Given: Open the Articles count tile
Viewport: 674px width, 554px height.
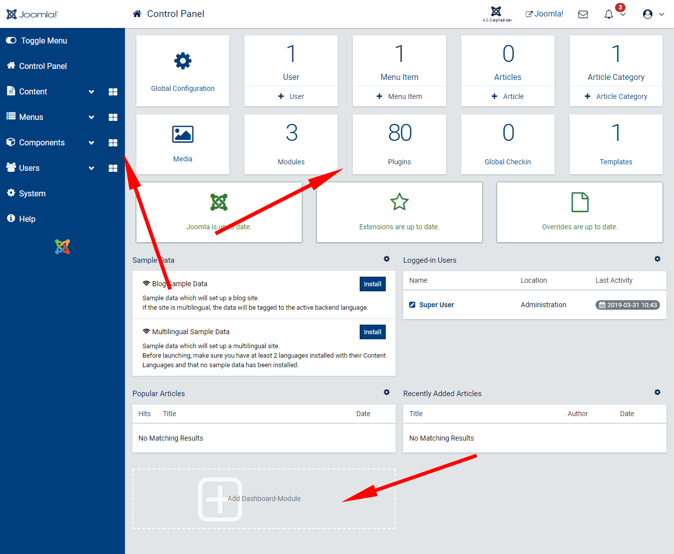Looking at the screenshot, I should [x=508, y=61].
